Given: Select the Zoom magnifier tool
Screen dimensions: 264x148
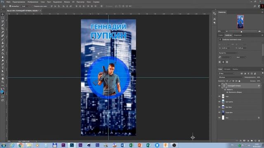Looking at the screenshot, I should [x=2, y=82].
